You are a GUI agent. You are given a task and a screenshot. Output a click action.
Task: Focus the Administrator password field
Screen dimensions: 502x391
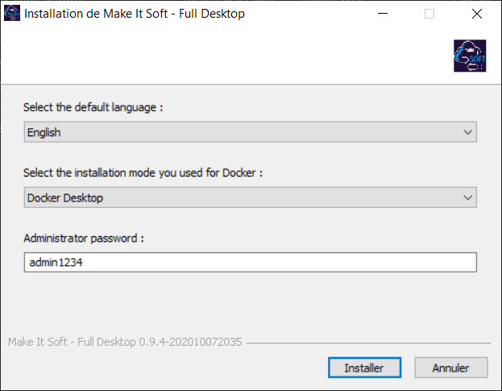click(x=251, y=263)
